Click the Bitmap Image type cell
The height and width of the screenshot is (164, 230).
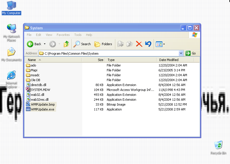(116, 104)
